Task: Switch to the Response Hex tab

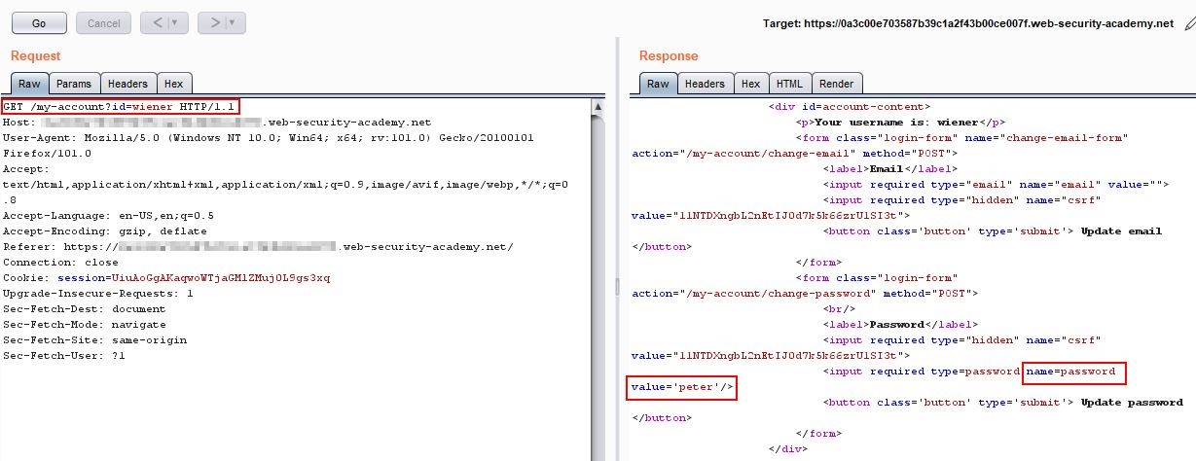Action: pos(750,84)
